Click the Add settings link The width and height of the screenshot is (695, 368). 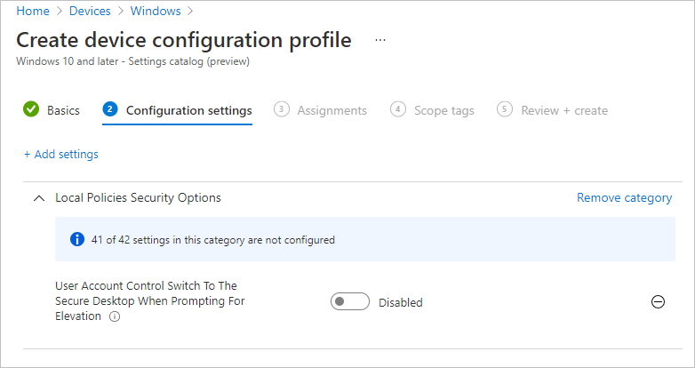[61, 154]
